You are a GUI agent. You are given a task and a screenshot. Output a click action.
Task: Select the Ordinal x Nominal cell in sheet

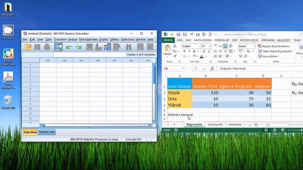point(180,115)
